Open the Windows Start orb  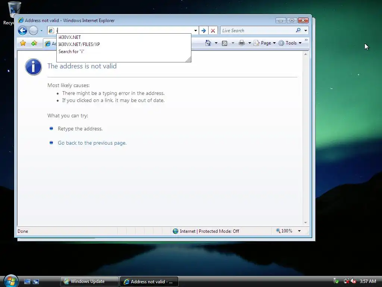pyautogui.click(x=11, y=281)
